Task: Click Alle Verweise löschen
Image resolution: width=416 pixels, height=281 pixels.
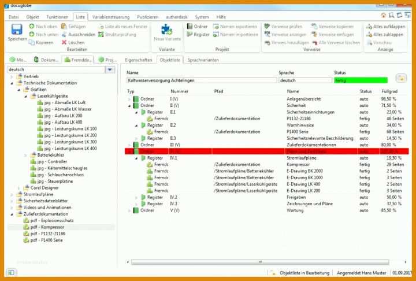Action: point(336,42)
